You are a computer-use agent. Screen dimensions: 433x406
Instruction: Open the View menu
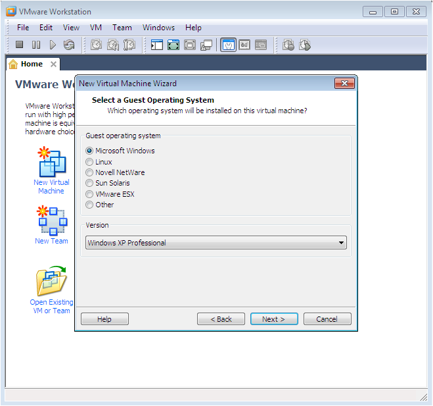coord(71,28)
